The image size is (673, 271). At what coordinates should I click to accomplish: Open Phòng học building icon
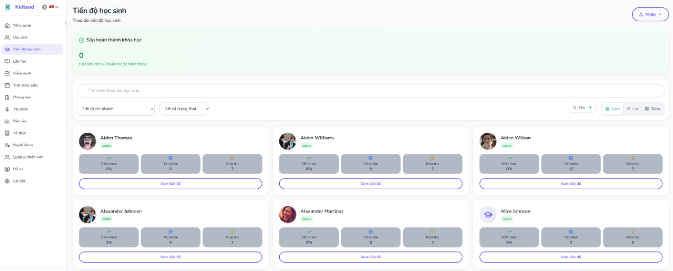(7, 97)
